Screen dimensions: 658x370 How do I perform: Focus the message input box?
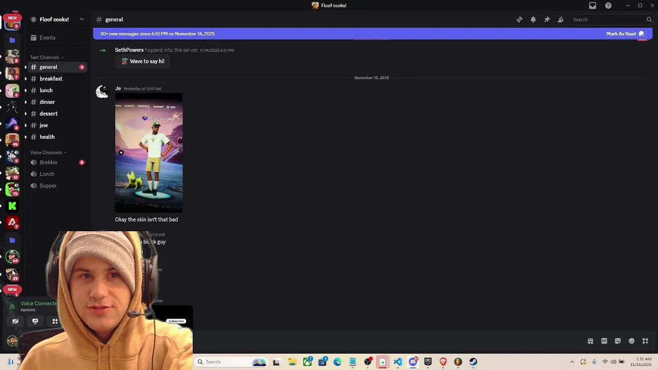(x=388, y=341)
